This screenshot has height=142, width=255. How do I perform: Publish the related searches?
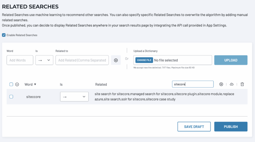tap(231, 126)
